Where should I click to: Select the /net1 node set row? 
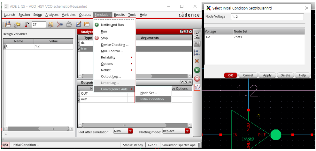click(x=254, y=37)
